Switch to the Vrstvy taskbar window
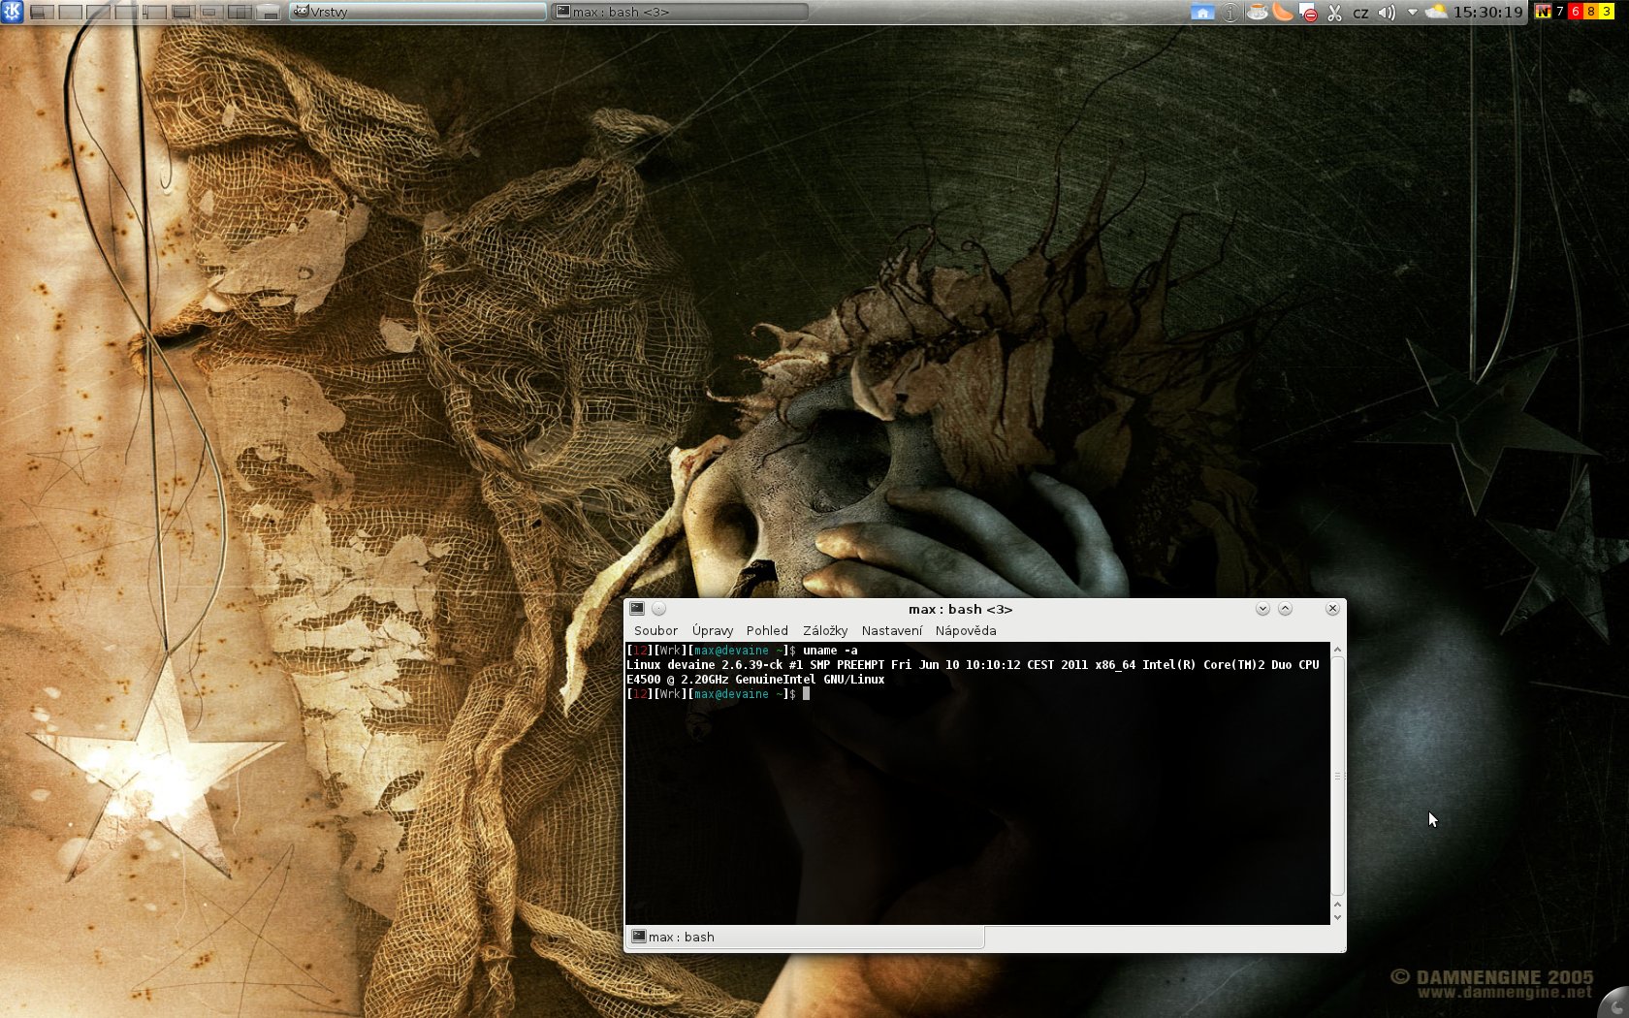Image resolution: width=1629 pixels, height=1018 pixels. (x=417, y=12)
